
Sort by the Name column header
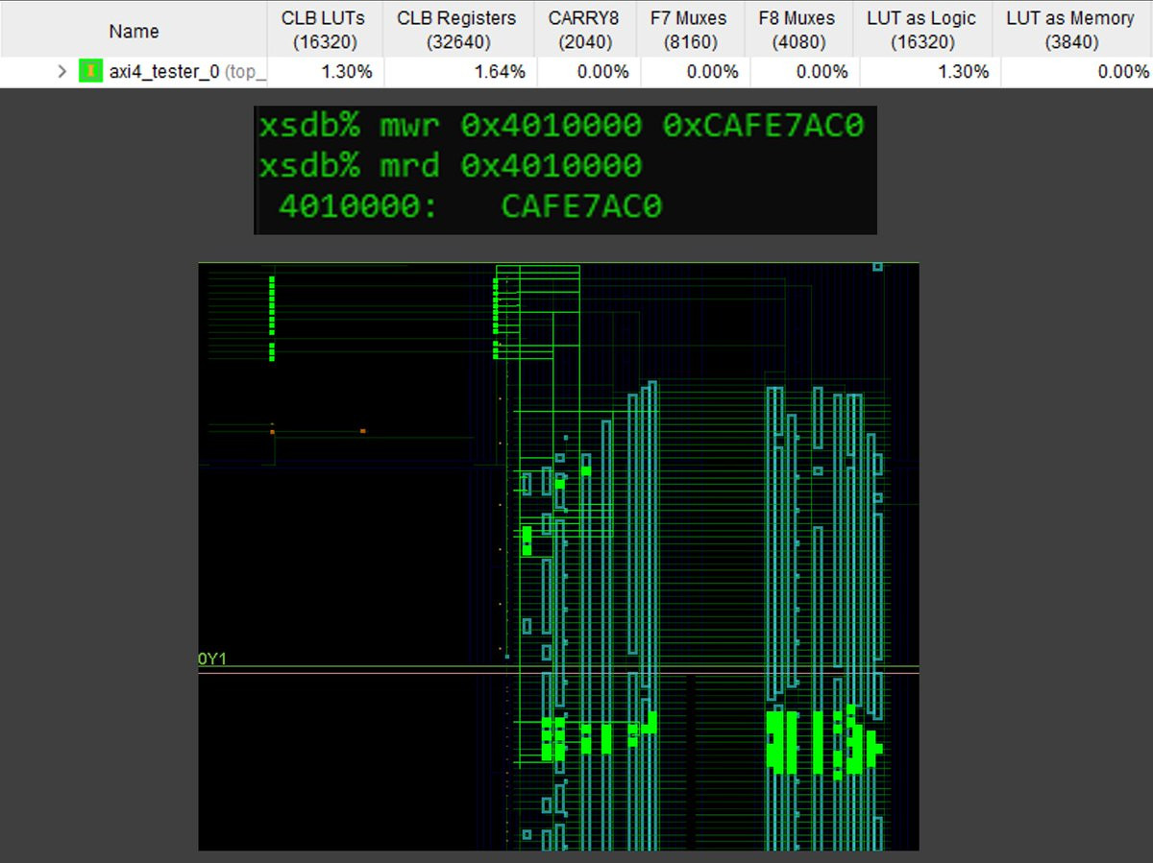tap(134, 31)
